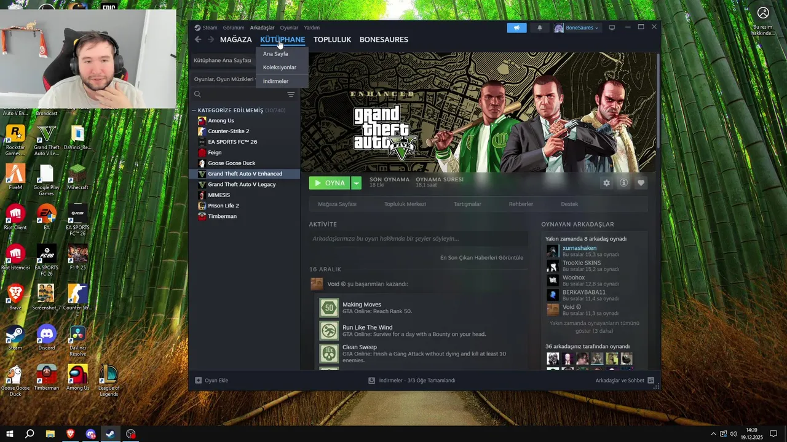Open the Minecraft desktop shortcut
This screenshot has height=442, width=787.
[x=77, y=177]
